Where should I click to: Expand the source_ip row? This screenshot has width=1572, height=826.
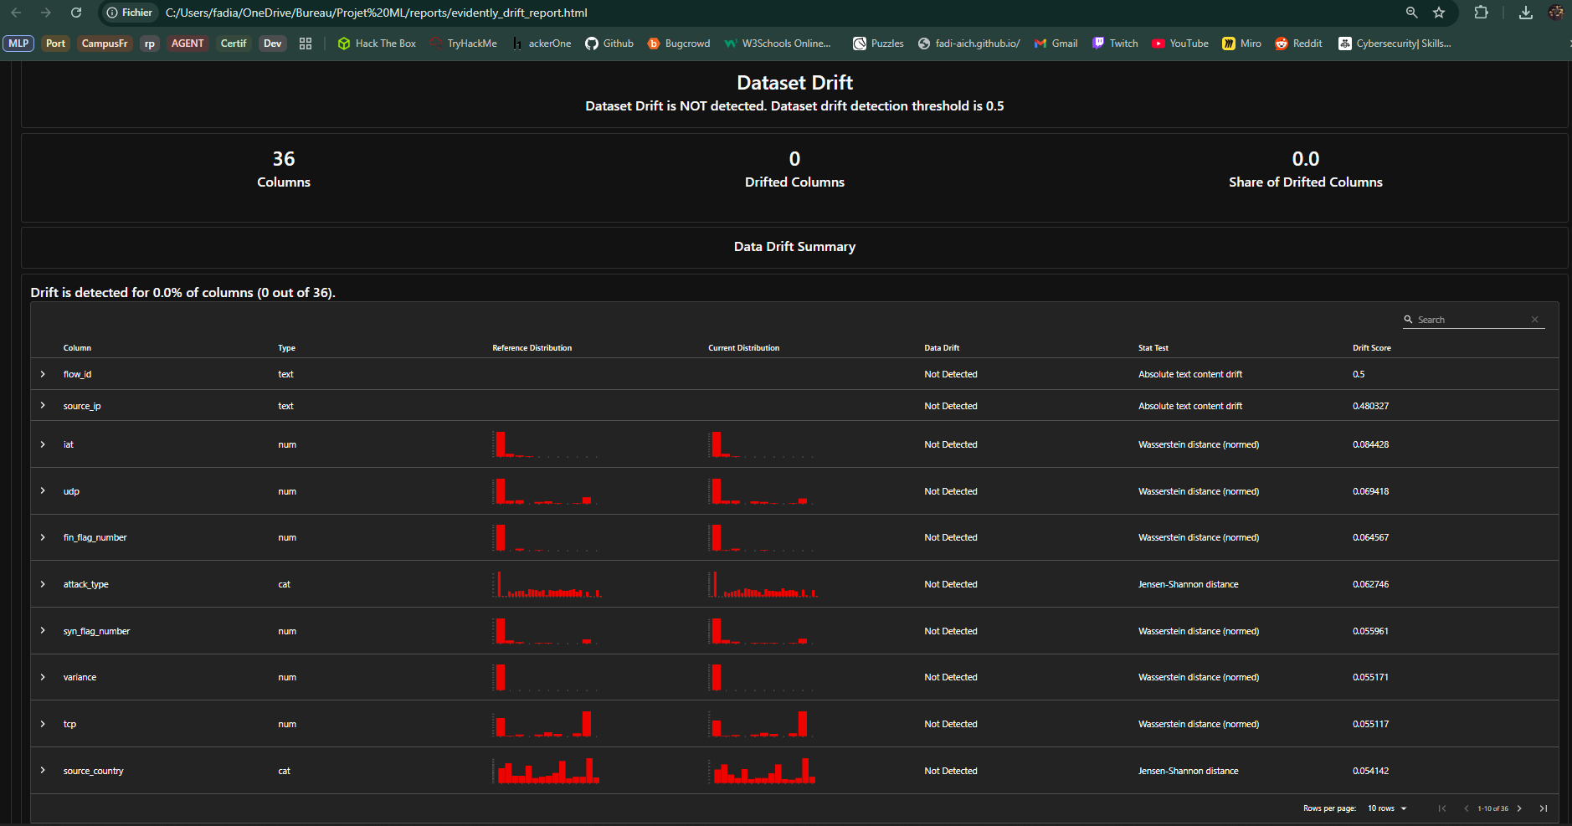pos(43,406)
